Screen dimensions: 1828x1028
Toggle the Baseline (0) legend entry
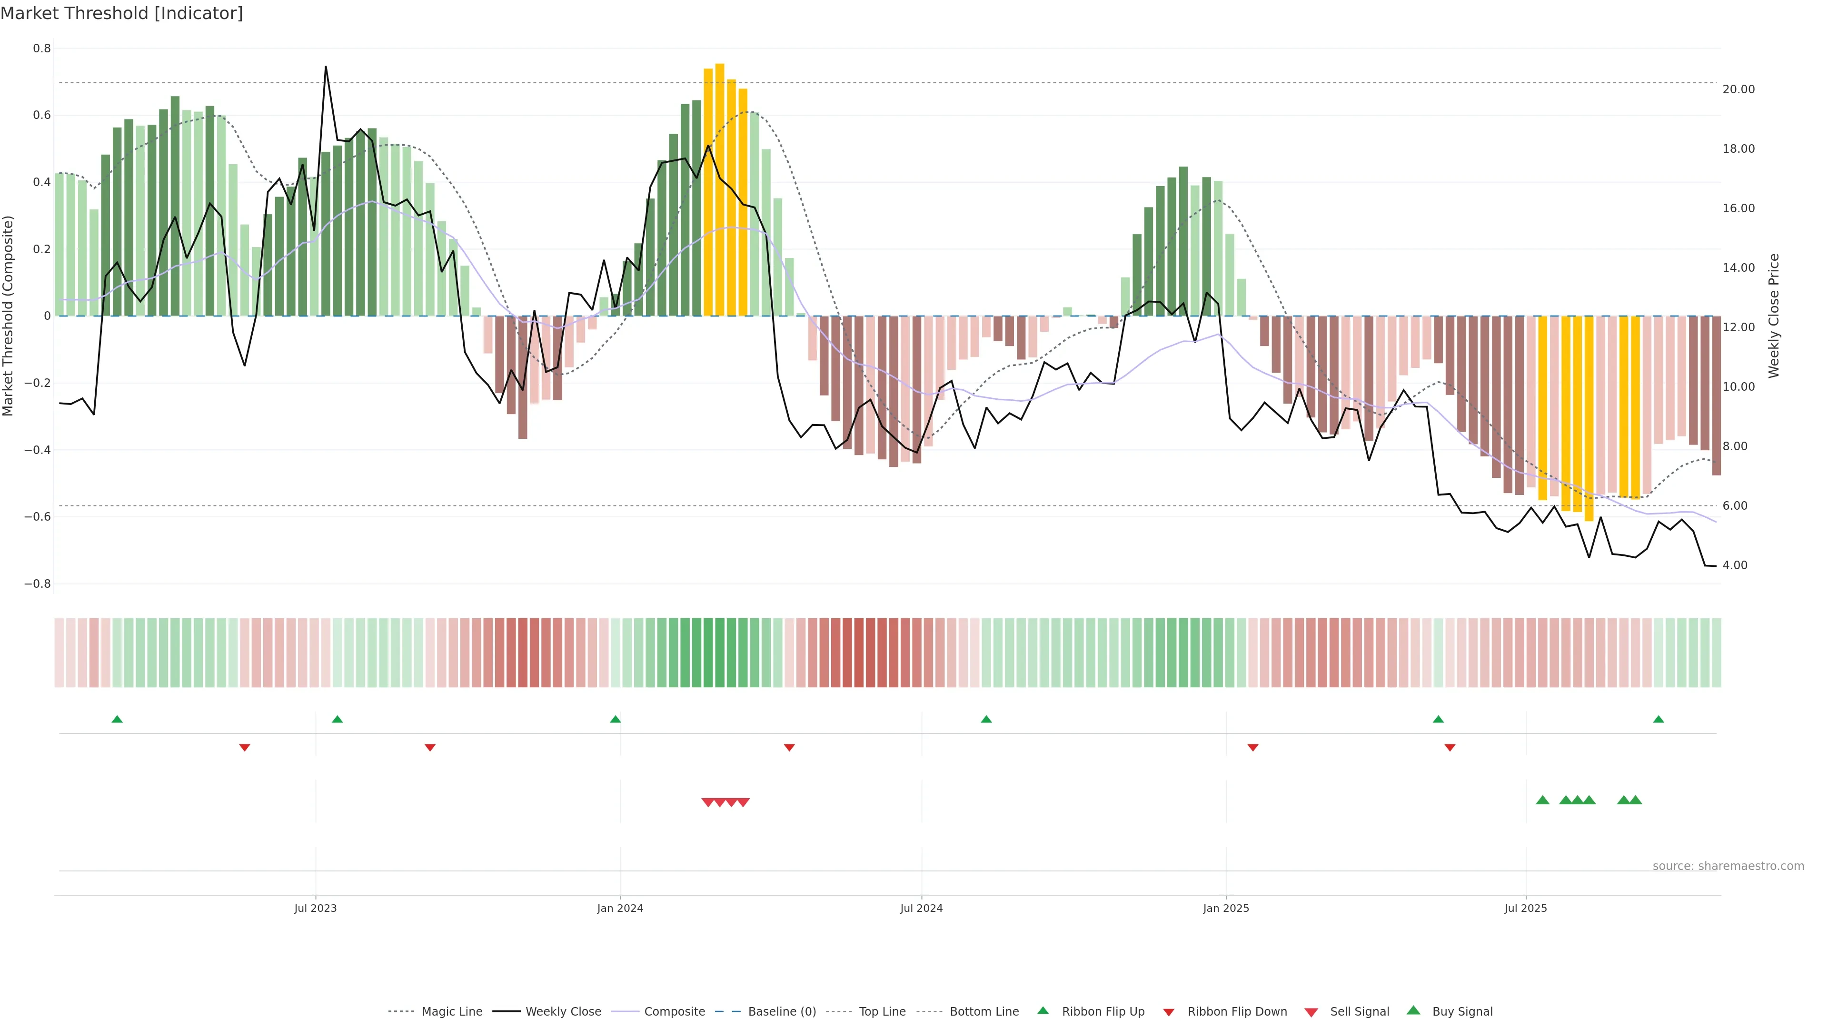(781, 1012)
